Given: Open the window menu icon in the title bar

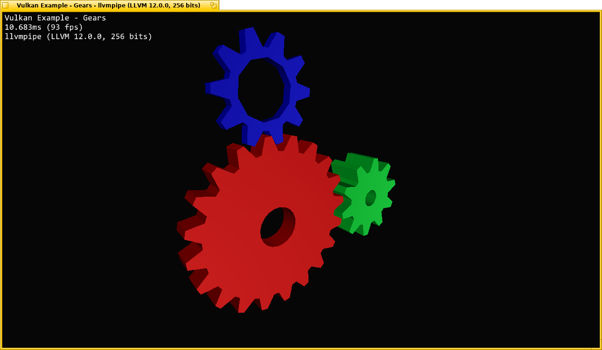Looking at the screenshot, I should 6,5.
